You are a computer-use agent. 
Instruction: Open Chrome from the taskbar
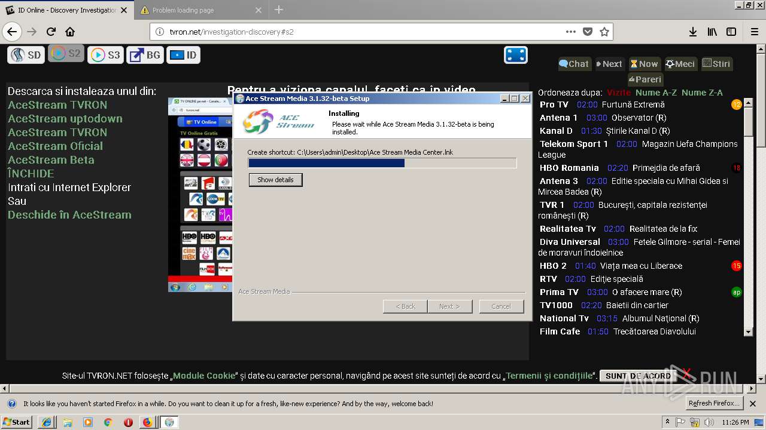[108, 422]
